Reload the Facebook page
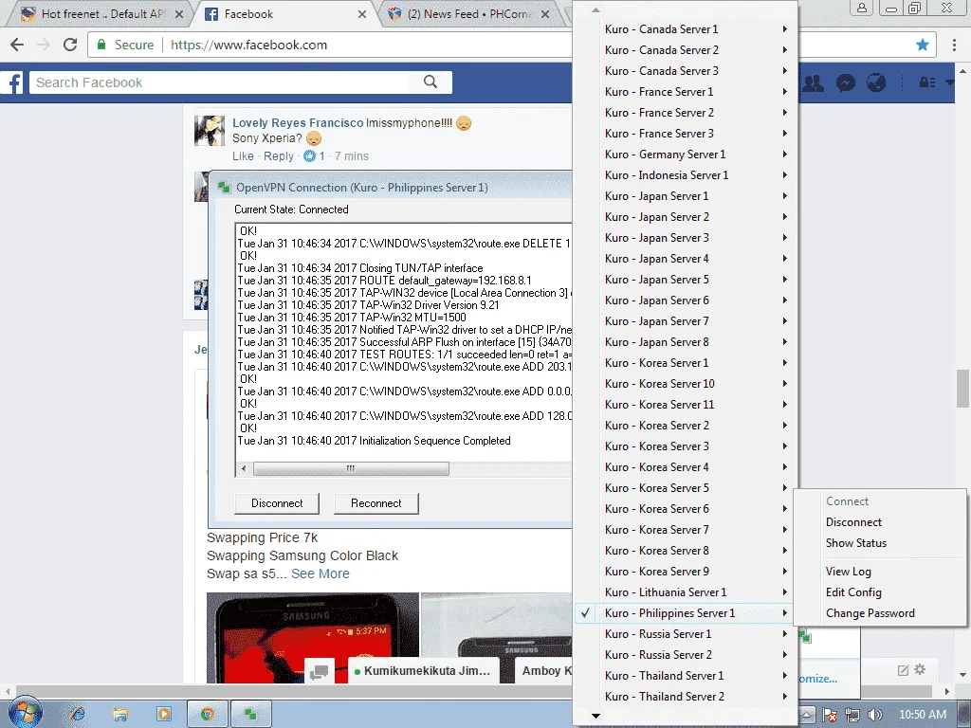Image resolution: width=971 pixels, height=728 pixels. click(70, 45)
